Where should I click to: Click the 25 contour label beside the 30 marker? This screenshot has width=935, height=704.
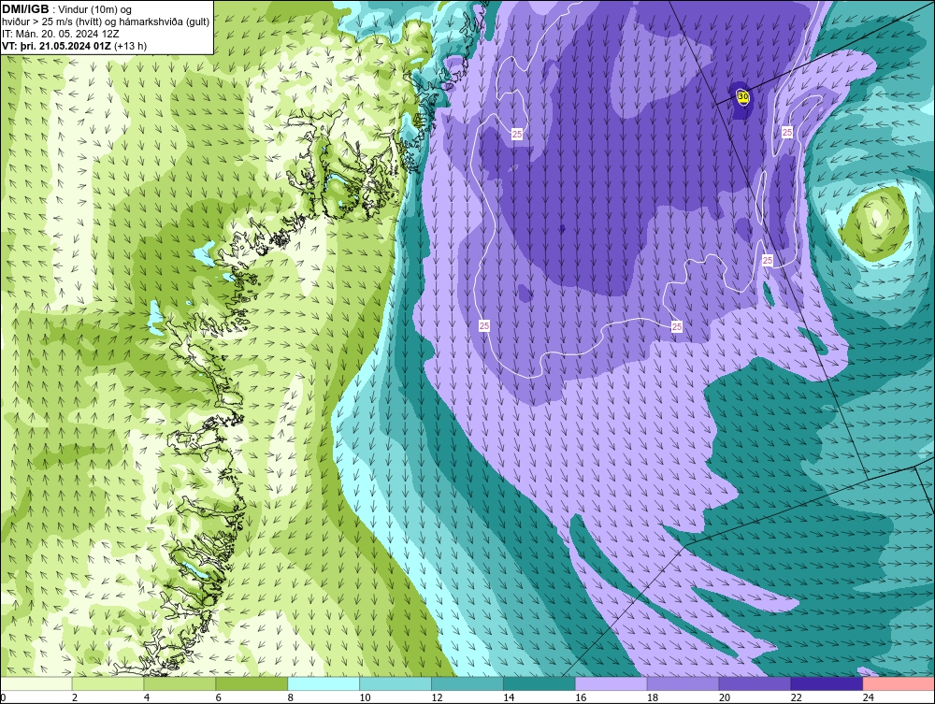[x=787, y=133]
